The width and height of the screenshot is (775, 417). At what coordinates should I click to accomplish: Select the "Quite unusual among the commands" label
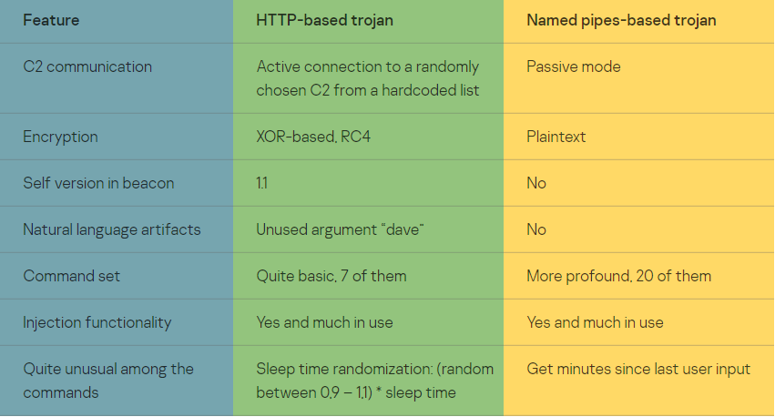tap(107, 380)
